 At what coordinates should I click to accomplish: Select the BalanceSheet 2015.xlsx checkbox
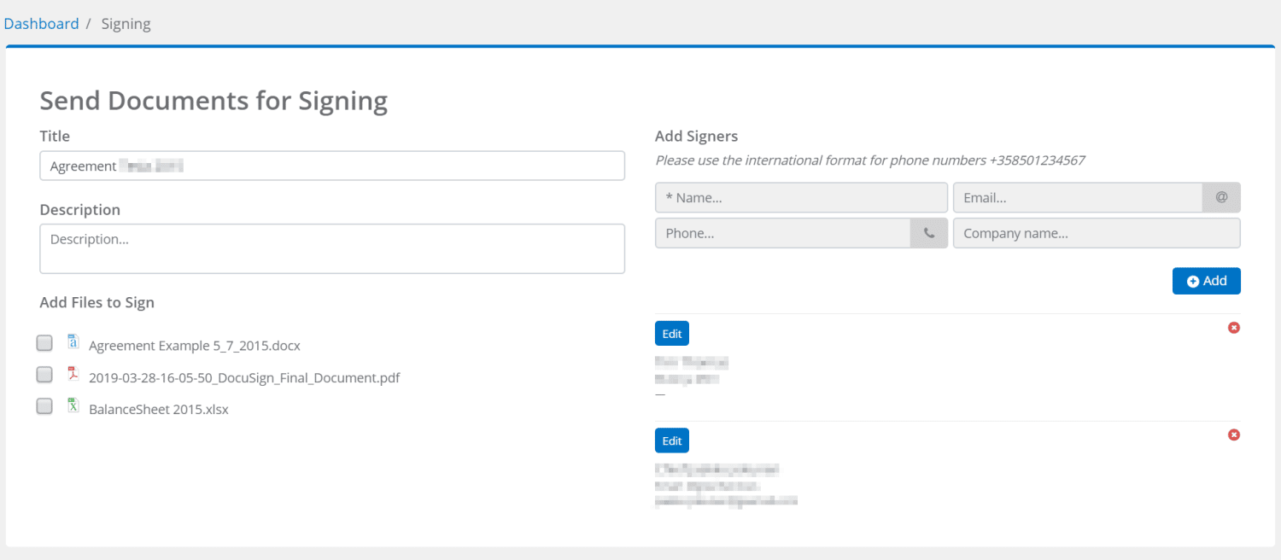click(x=44, y=406)
